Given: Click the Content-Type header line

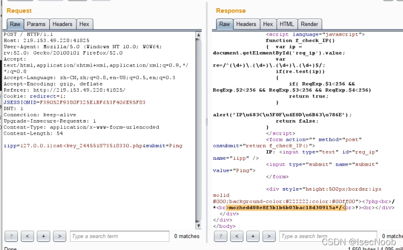Looking at the screenshot, I should (81, 127).
